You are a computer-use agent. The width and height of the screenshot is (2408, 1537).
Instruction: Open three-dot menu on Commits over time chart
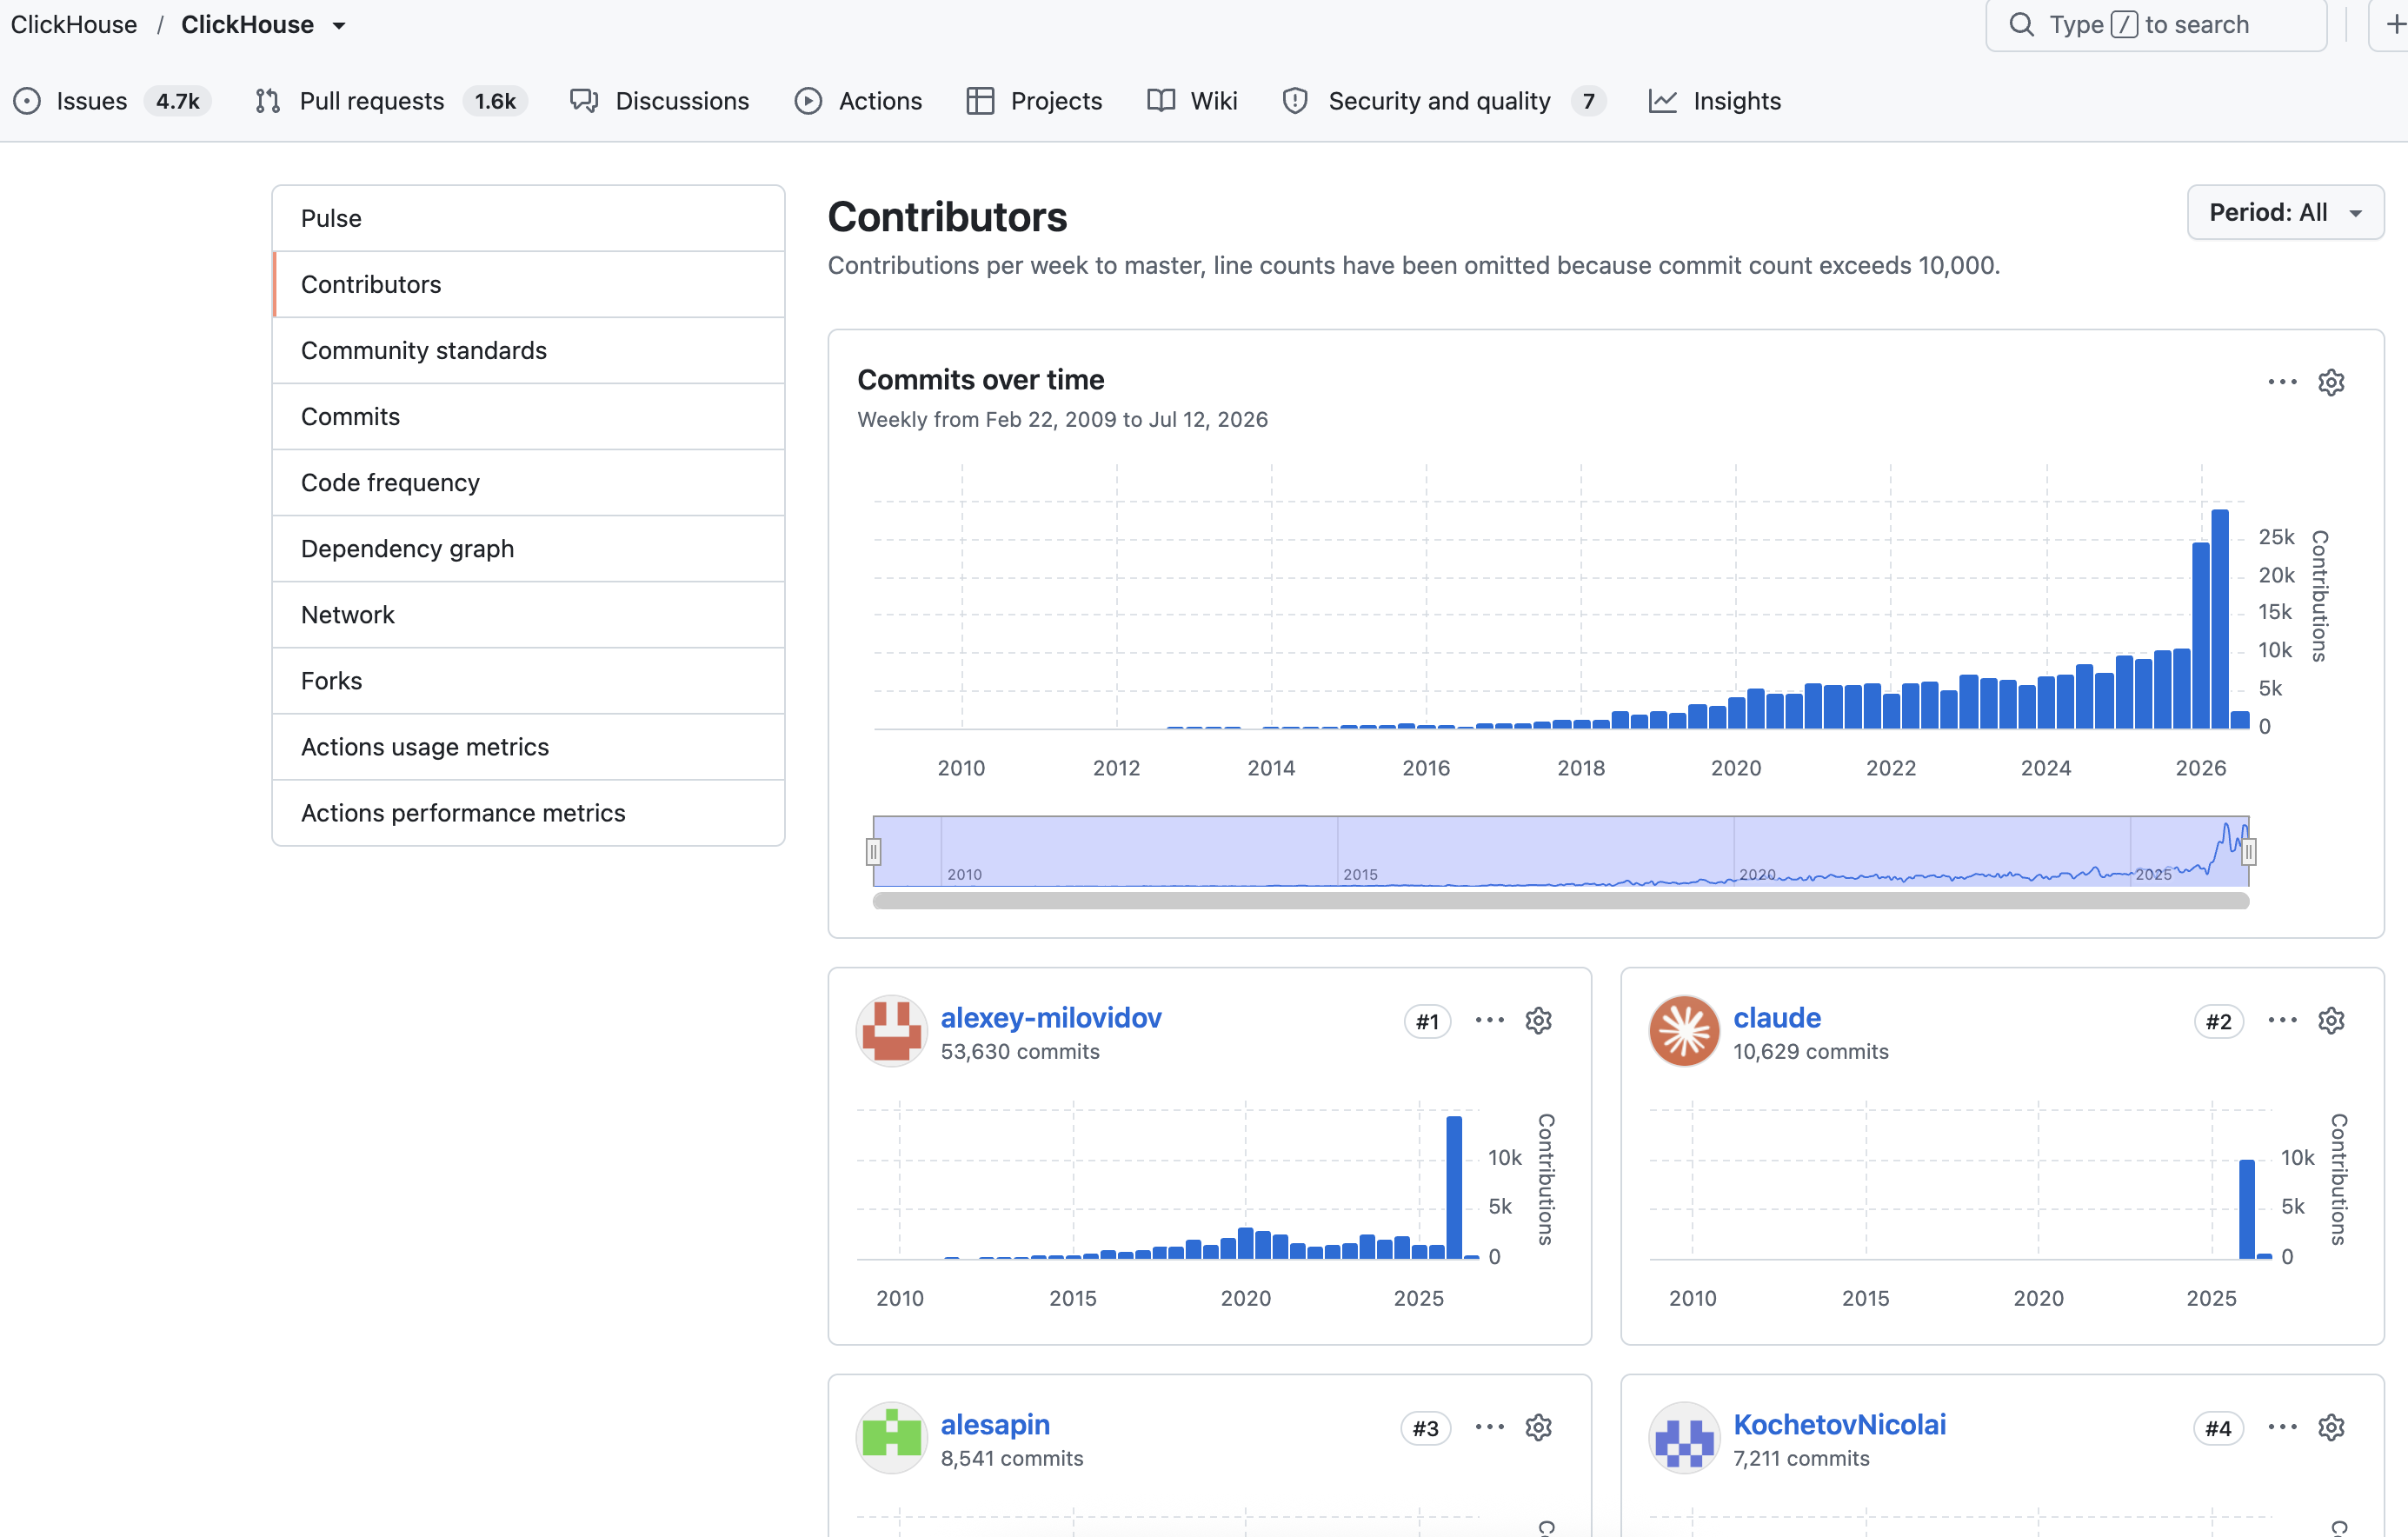(x=2282, y=382)
